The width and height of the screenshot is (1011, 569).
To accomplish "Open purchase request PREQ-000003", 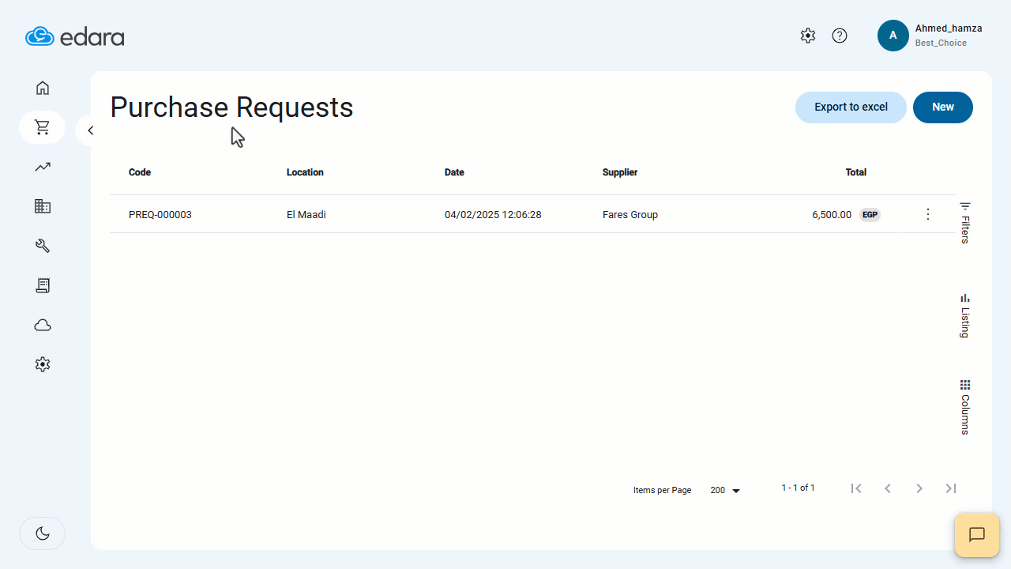I will click(x=160, y=215).
